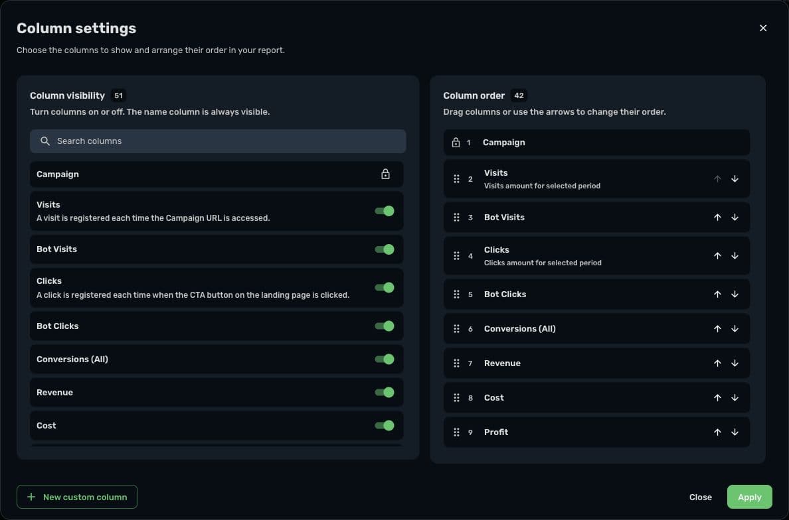Close the Column settings dialog with X
This screenshot has height=520, width=789.
point(763,28)
